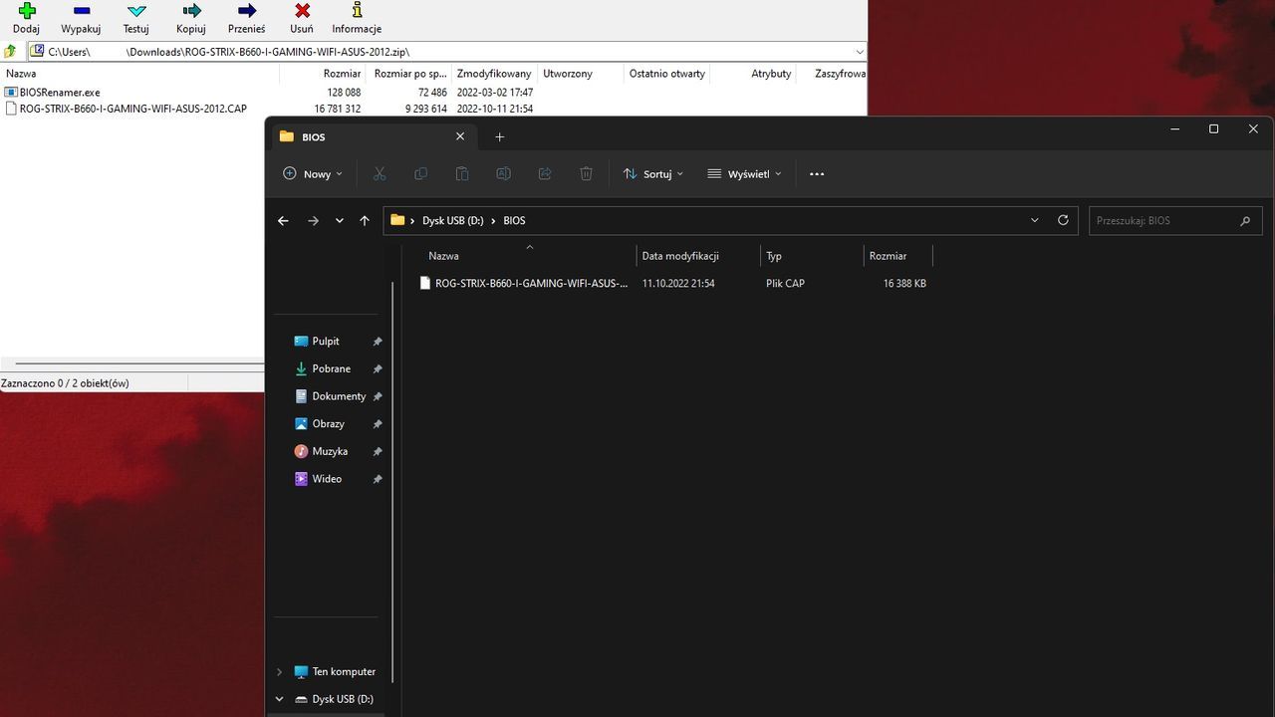Click Wypakuj to extract the archive
Image resolution: width=1275 pixels, height=717 pixels.
point(81,18)
